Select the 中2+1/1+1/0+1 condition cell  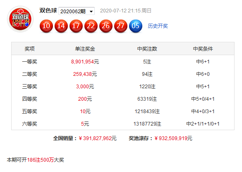[x=203, y=124]
